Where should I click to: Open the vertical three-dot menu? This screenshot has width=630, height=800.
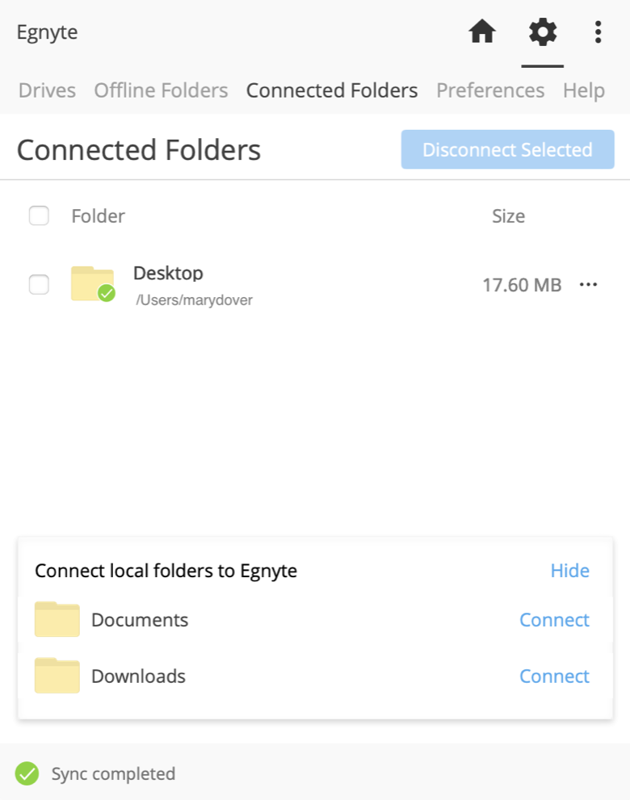pos(598,31)
